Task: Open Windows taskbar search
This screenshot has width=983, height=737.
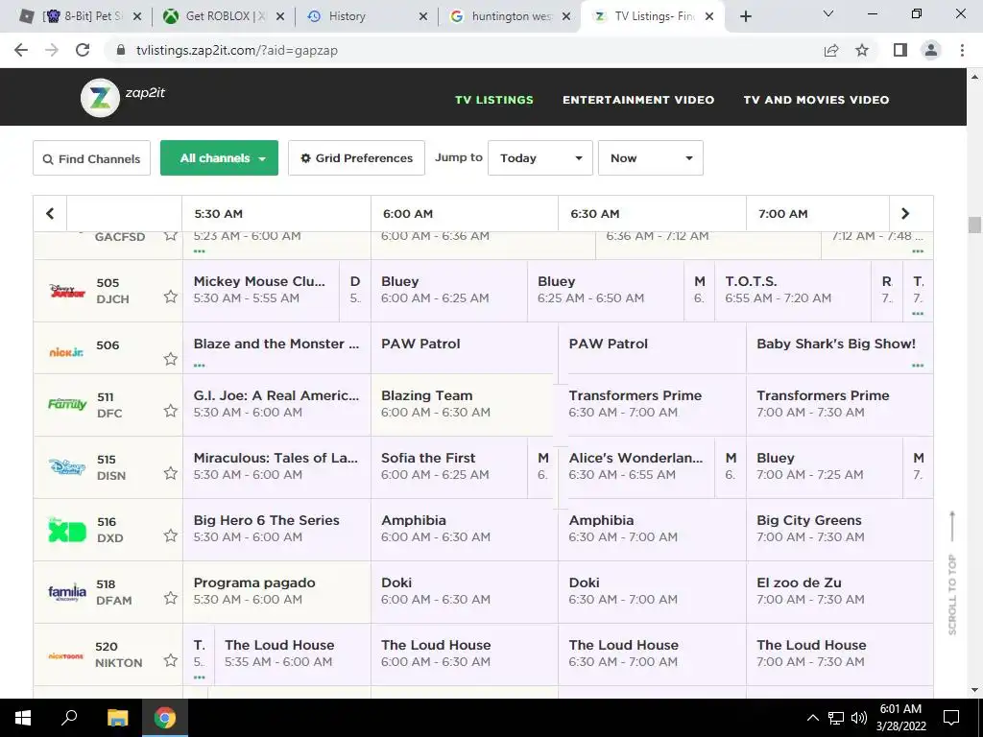Action: 69,718
